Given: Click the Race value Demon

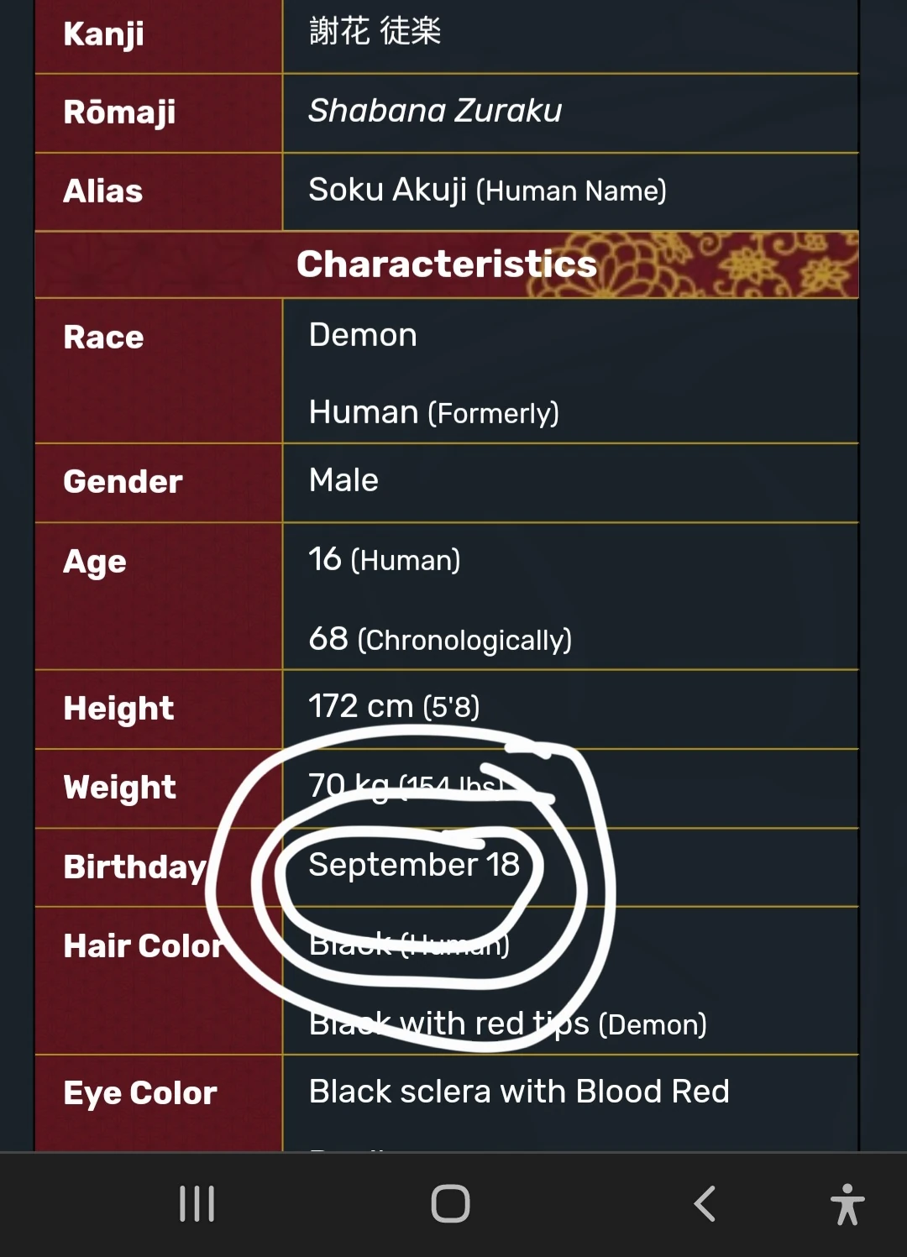Looking at the screenshot, I should point(362,335).
